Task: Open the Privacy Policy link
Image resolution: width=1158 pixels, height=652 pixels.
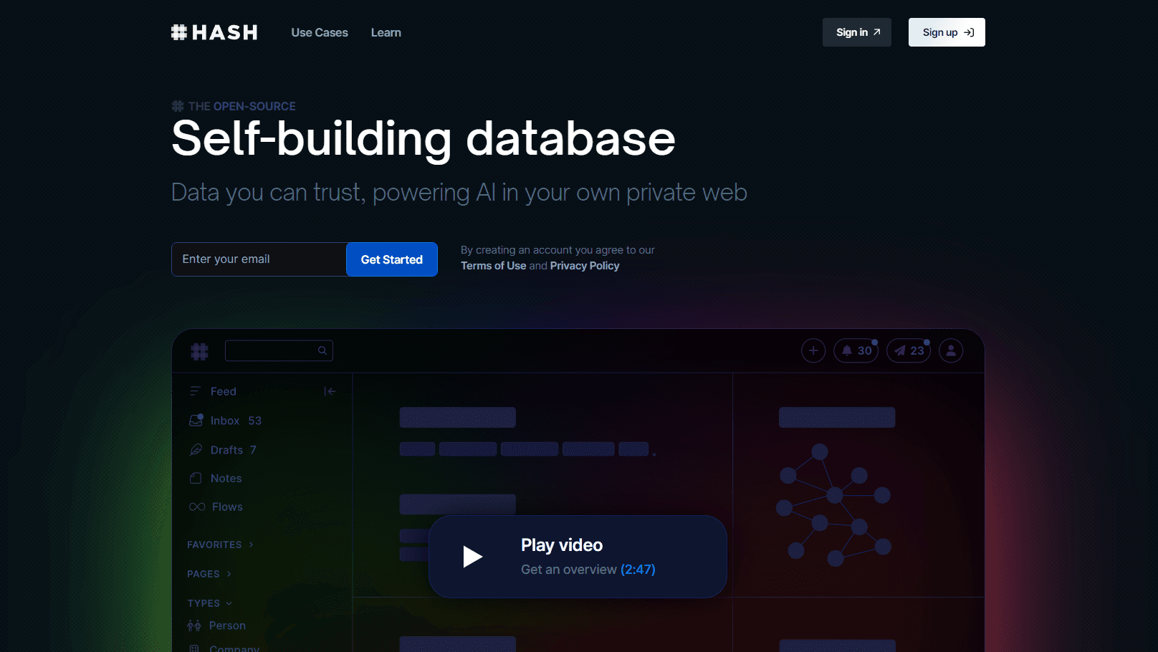Action: pyautogui.click(x=585, y=266)
